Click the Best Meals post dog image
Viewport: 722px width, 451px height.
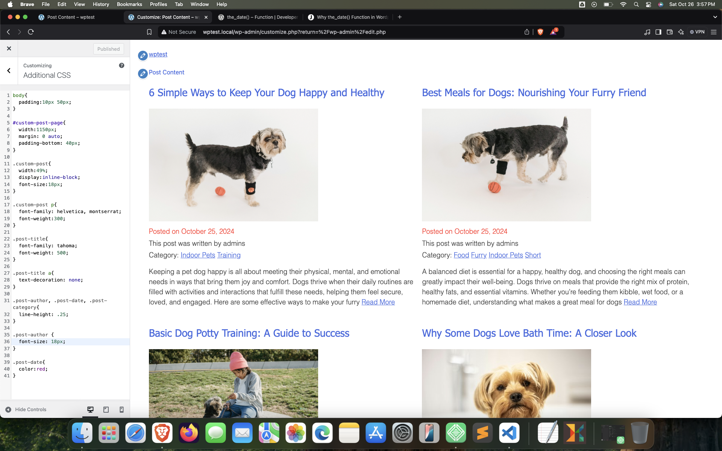click(x=506, y=165)
